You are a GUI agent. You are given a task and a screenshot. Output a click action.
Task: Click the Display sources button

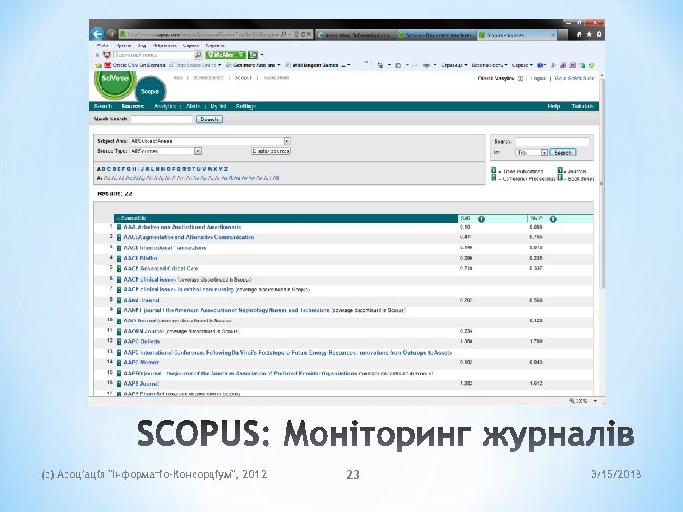(271, 151)
